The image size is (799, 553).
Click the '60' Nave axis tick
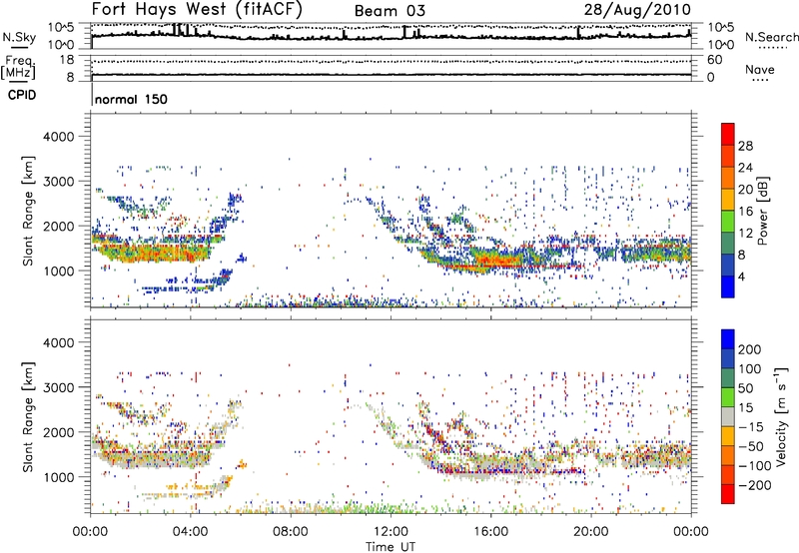tap(715, 60)
